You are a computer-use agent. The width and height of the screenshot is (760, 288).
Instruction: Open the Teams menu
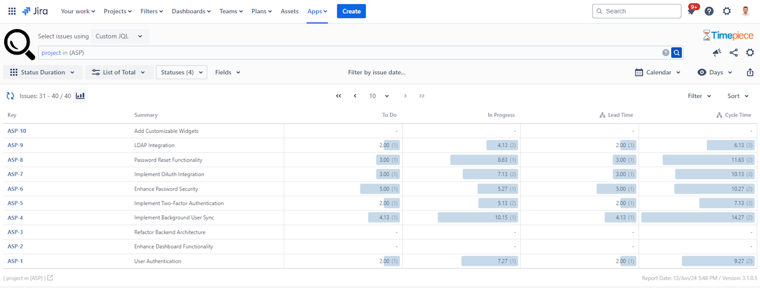pos(232,11)
